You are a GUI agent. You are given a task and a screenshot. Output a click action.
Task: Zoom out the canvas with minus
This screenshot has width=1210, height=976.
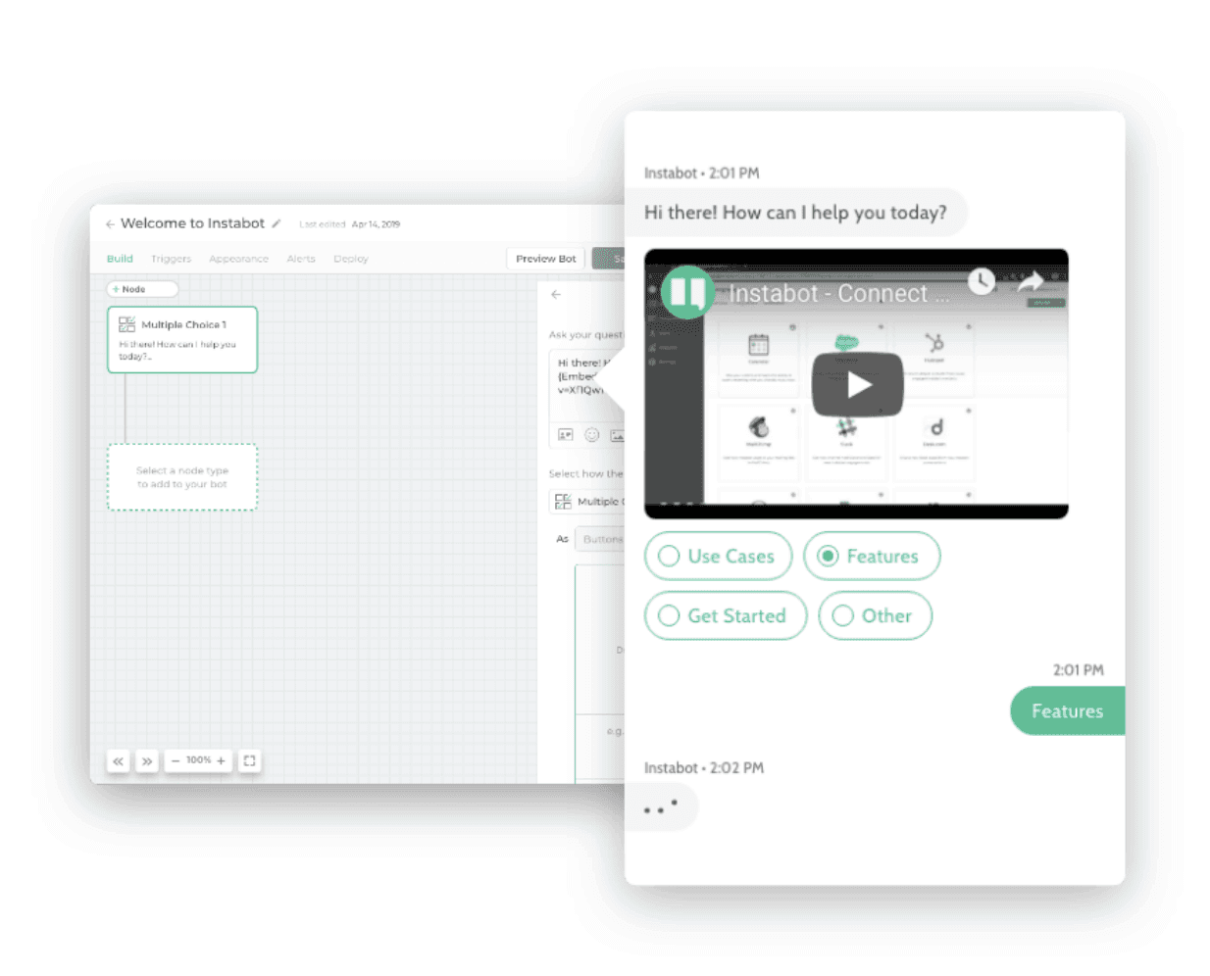(x=176, y=760)
